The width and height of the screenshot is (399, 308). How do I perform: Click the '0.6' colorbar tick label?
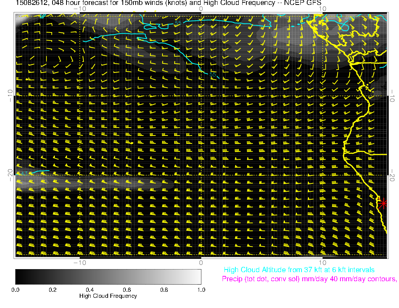pyautogui.click(x=127, y=290)
